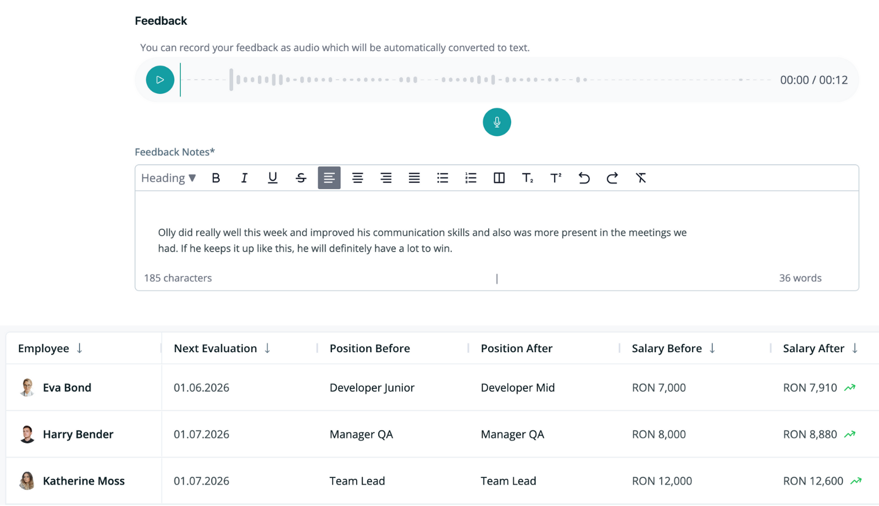Sort by Next Evaluation date
Image resolution: width=879 pixels, height=506 pixels.
point(267,348)
